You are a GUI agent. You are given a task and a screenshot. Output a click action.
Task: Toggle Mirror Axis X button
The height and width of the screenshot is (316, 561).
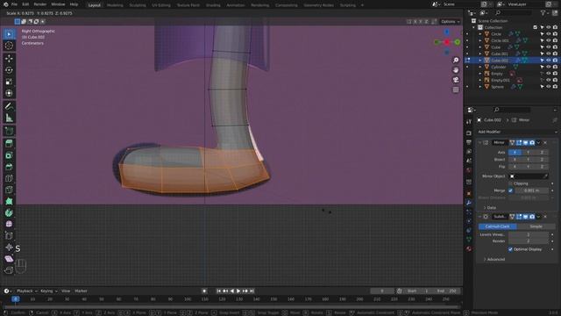point(515,152)
